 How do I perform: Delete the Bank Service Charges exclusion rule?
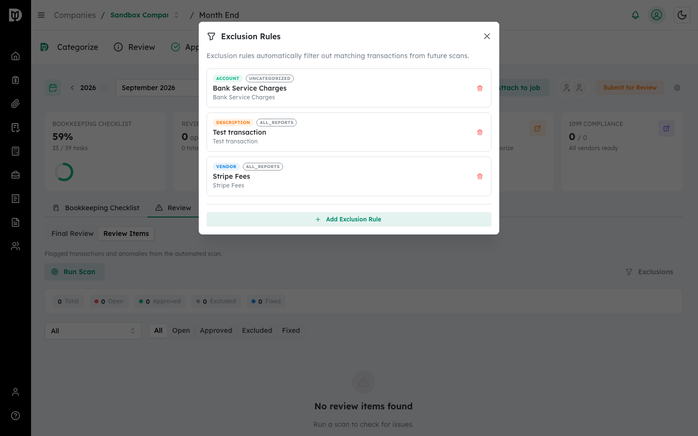(x=480, y=88)
